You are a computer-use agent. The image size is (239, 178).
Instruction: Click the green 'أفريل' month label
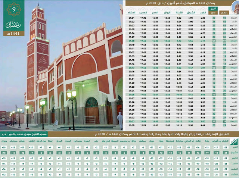pos(213,9)
